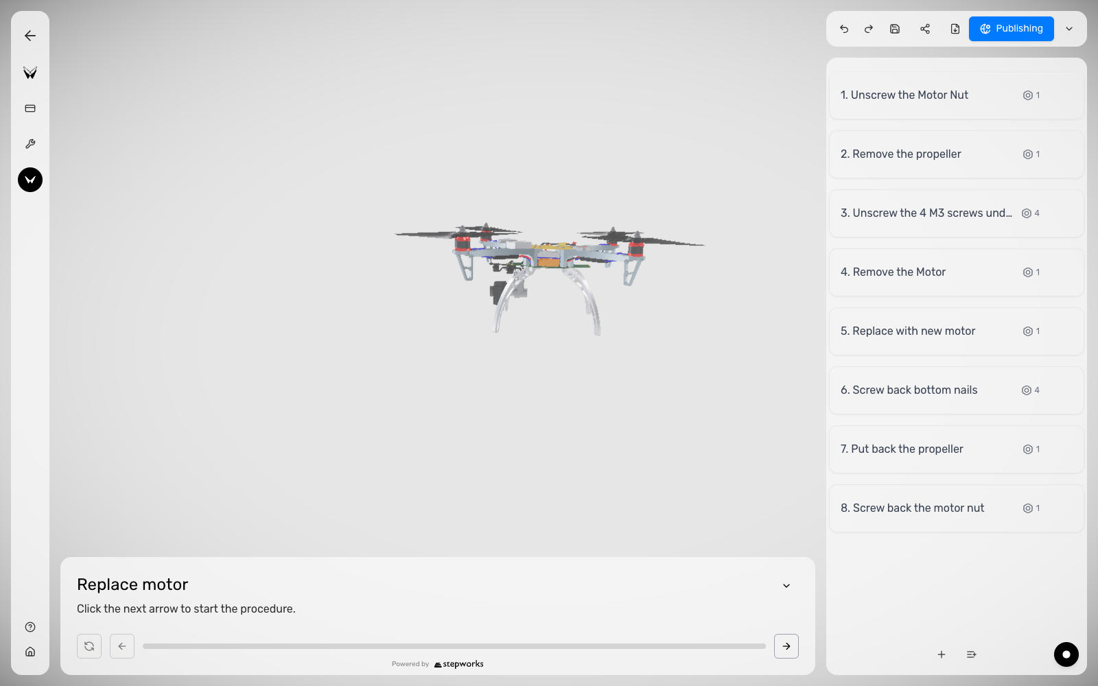Export file with download document icon
1098x686 pixels.
coord(955,29)
